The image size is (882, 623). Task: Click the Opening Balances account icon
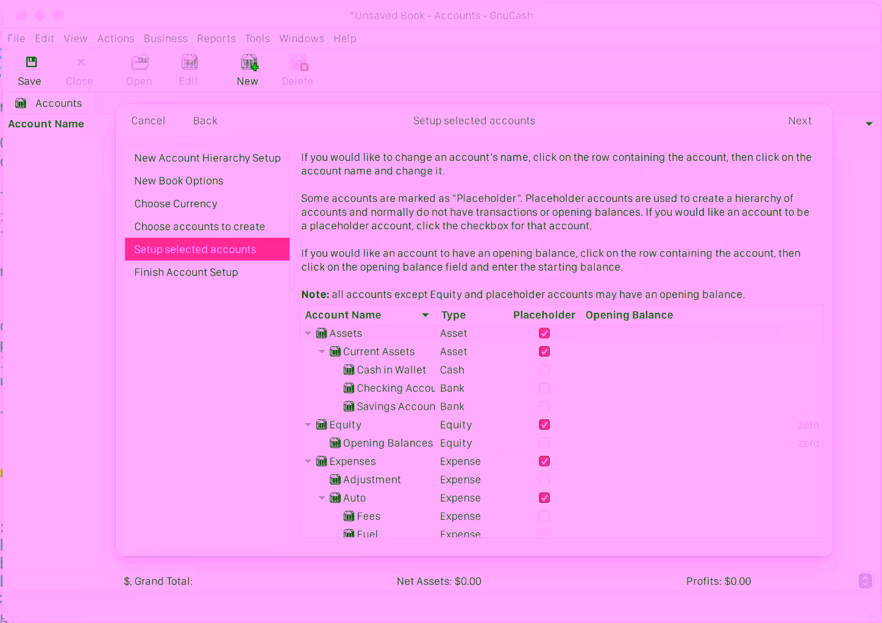(335, 443)
